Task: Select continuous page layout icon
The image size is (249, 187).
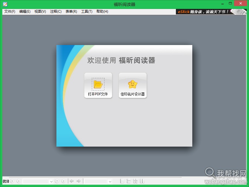Action: 129,181
